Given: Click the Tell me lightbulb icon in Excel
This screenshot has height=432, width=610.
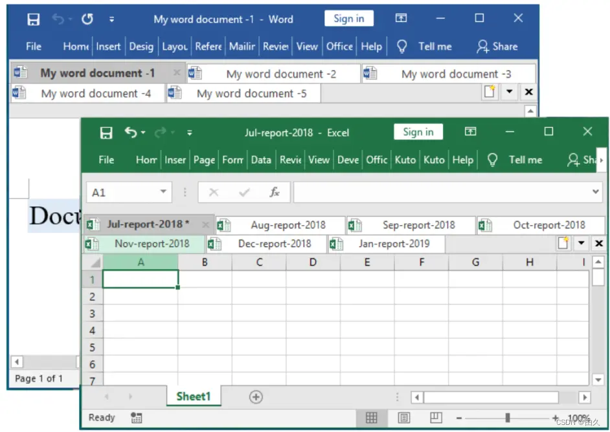Looking at the screenshot, I should (493, 160).
